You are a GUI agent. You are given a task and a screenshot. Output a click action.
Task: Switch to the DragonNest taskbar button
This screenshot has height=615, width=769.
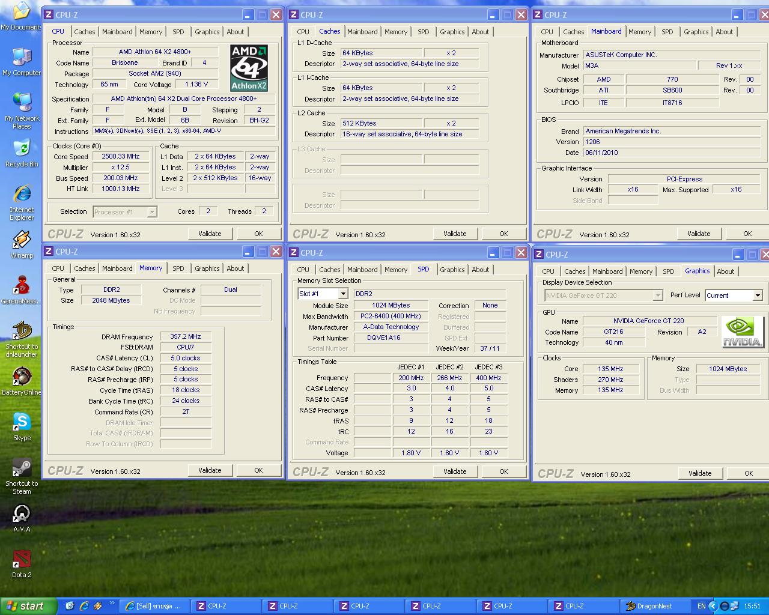654,606
